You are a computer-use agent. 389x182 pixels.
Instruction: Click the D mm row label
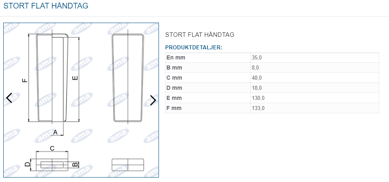[174, 88]
